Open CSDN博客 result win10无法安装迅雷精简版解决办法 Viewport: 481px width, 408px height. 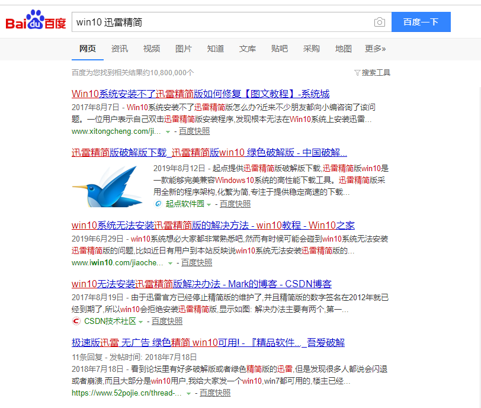pos(201,284)
